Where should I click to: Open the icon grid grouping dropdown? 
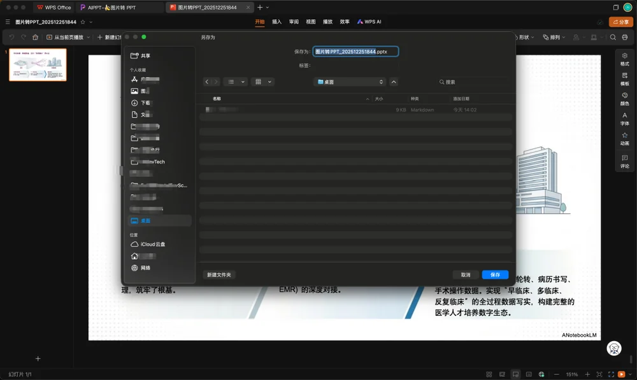tap(262, 81)
